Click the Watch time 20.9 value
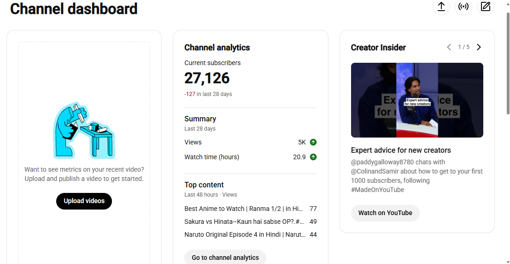The image size is (510, 264). [x=299, y=157]
